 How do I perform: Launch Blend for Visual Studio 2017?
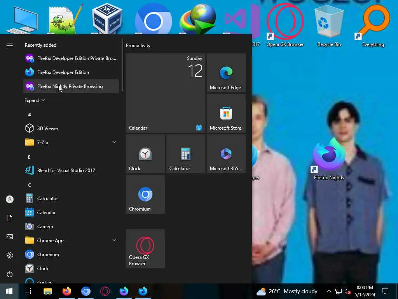[71, 171]
